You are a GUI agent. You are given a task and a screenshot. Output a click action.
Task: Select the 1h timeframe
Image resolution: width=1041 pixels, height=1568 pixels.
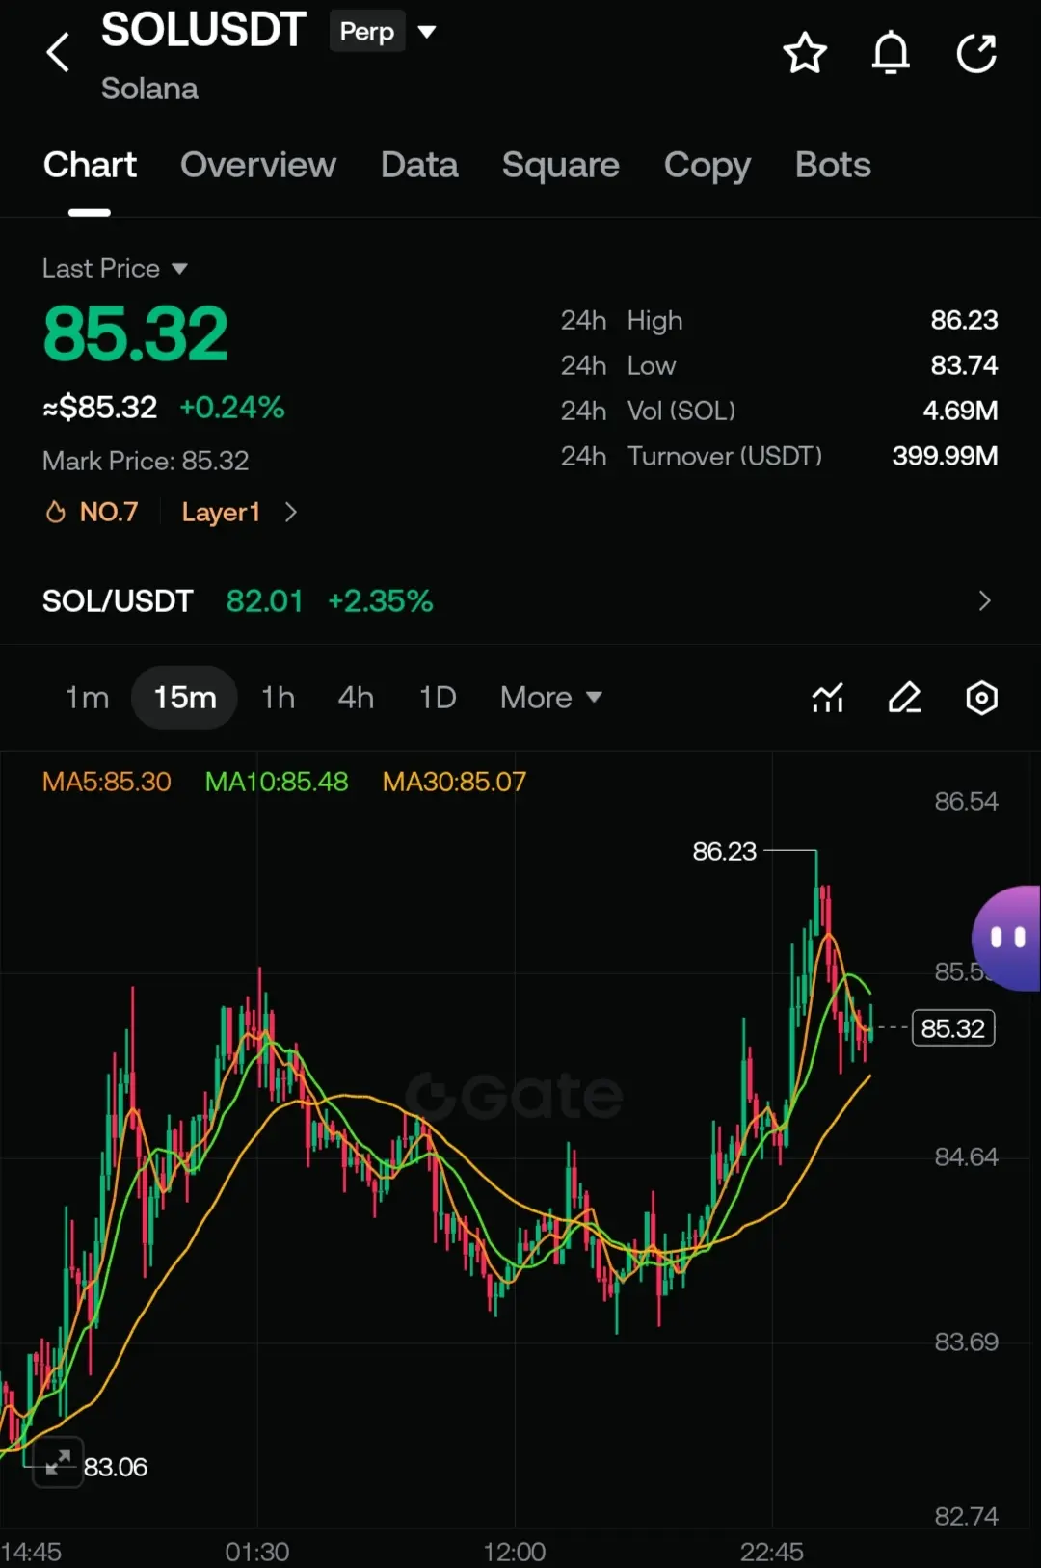[x=278, y=697]
